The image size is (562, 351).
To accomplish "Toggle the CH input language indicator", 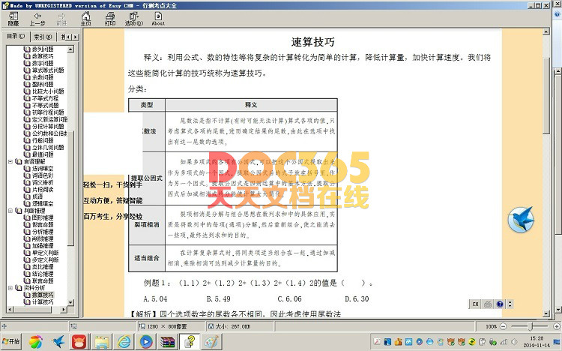I will click(x=475, y=304).
